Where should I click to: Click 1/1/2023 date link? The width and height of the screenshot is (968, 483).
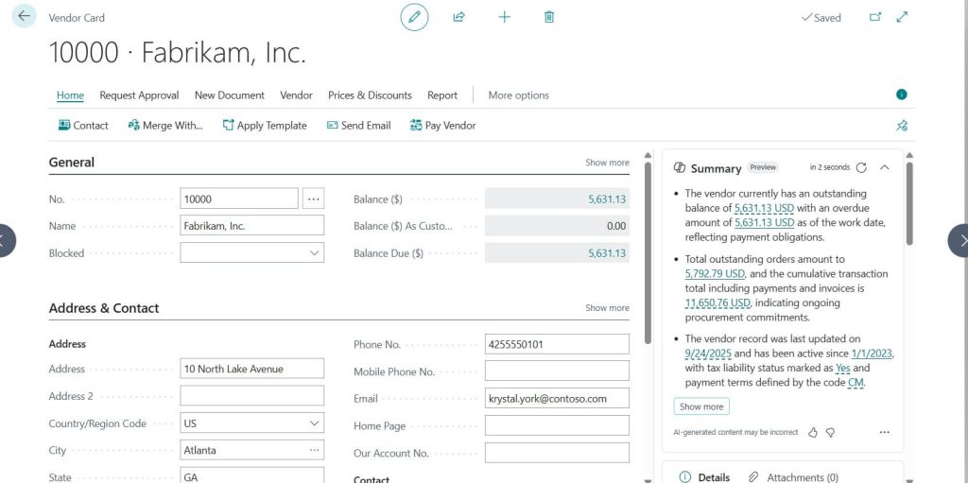[x=872, y=354]
